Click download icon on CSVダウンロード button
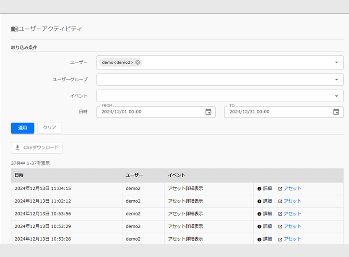Image resolution: width=349 pixels, height=257 pixels. coord(18,147)
